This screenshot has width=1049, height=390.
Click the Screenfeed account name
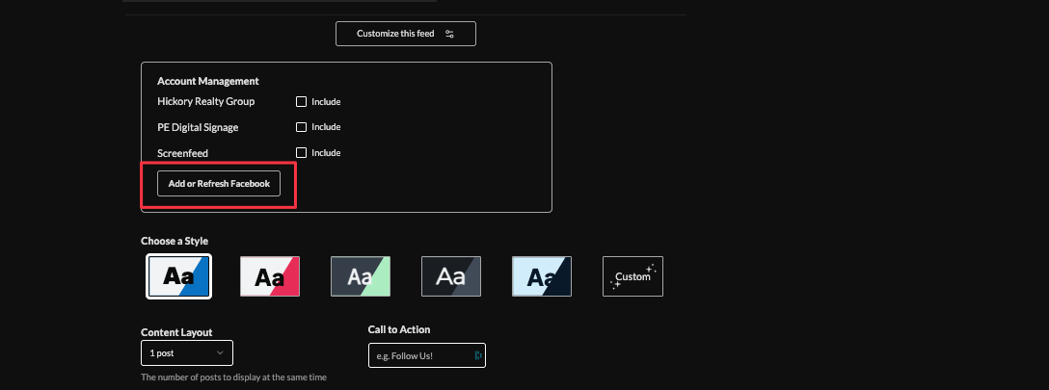(182, 152)
